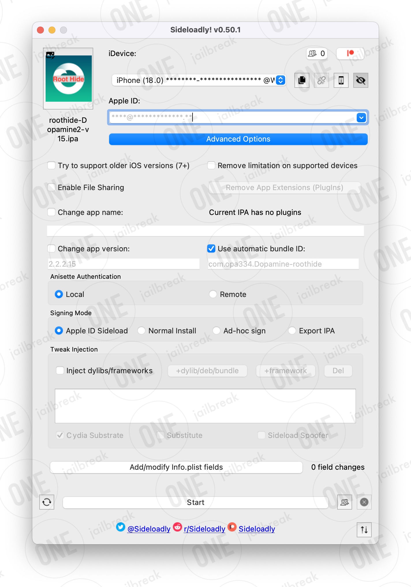This screenshot has width=411, height=587.
Task: Enable File Sharing checkbox
Action: (51, 187)
